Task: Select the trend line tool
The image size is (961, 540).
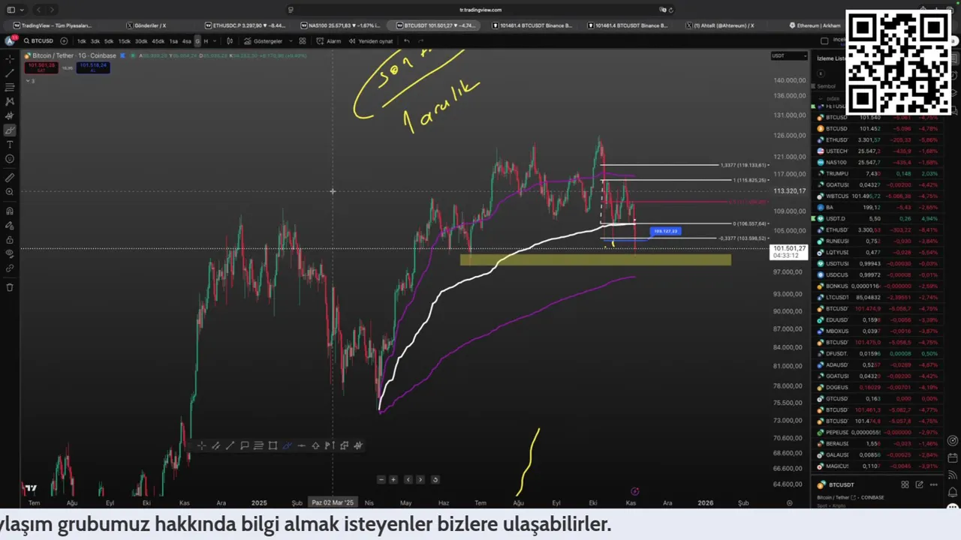Action: 10,73
